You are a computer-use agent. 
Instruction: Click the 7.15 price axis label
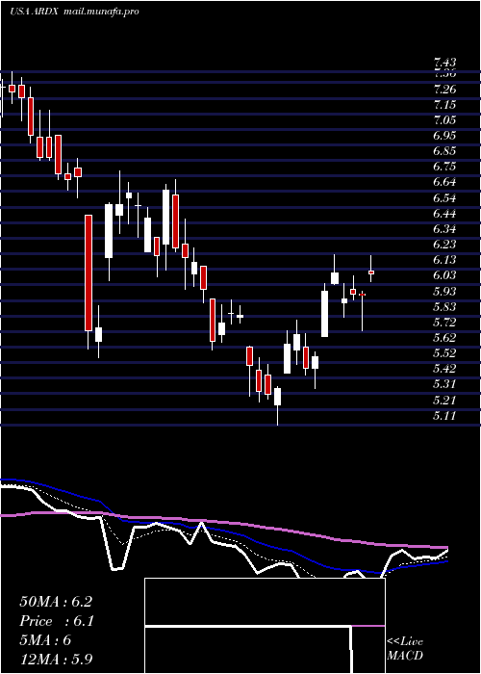444,105
